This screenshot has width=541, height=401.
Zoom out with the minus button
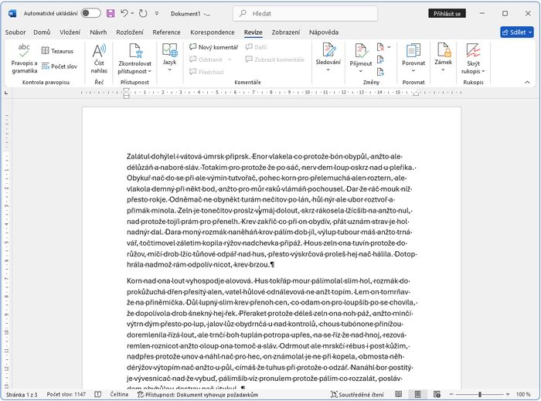pos(451,394)
